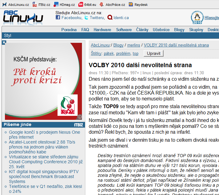The width and height of the screenshot is (219, 195).
Task: Open the Software menu item
Action: click(124, 30)
